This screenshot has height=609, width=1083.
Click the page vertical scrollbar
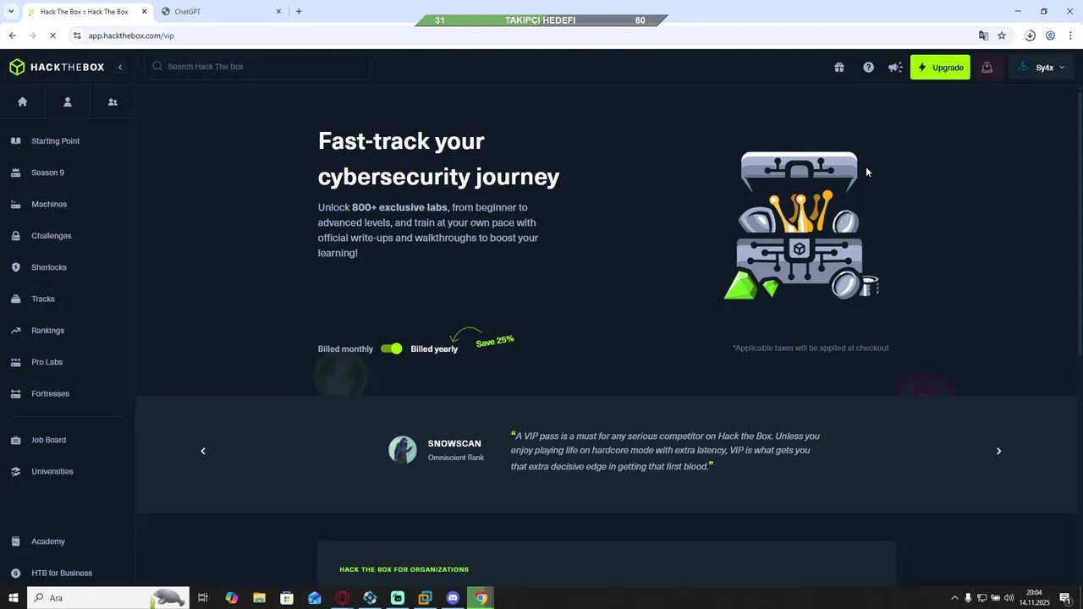(x=1079, y=335)
